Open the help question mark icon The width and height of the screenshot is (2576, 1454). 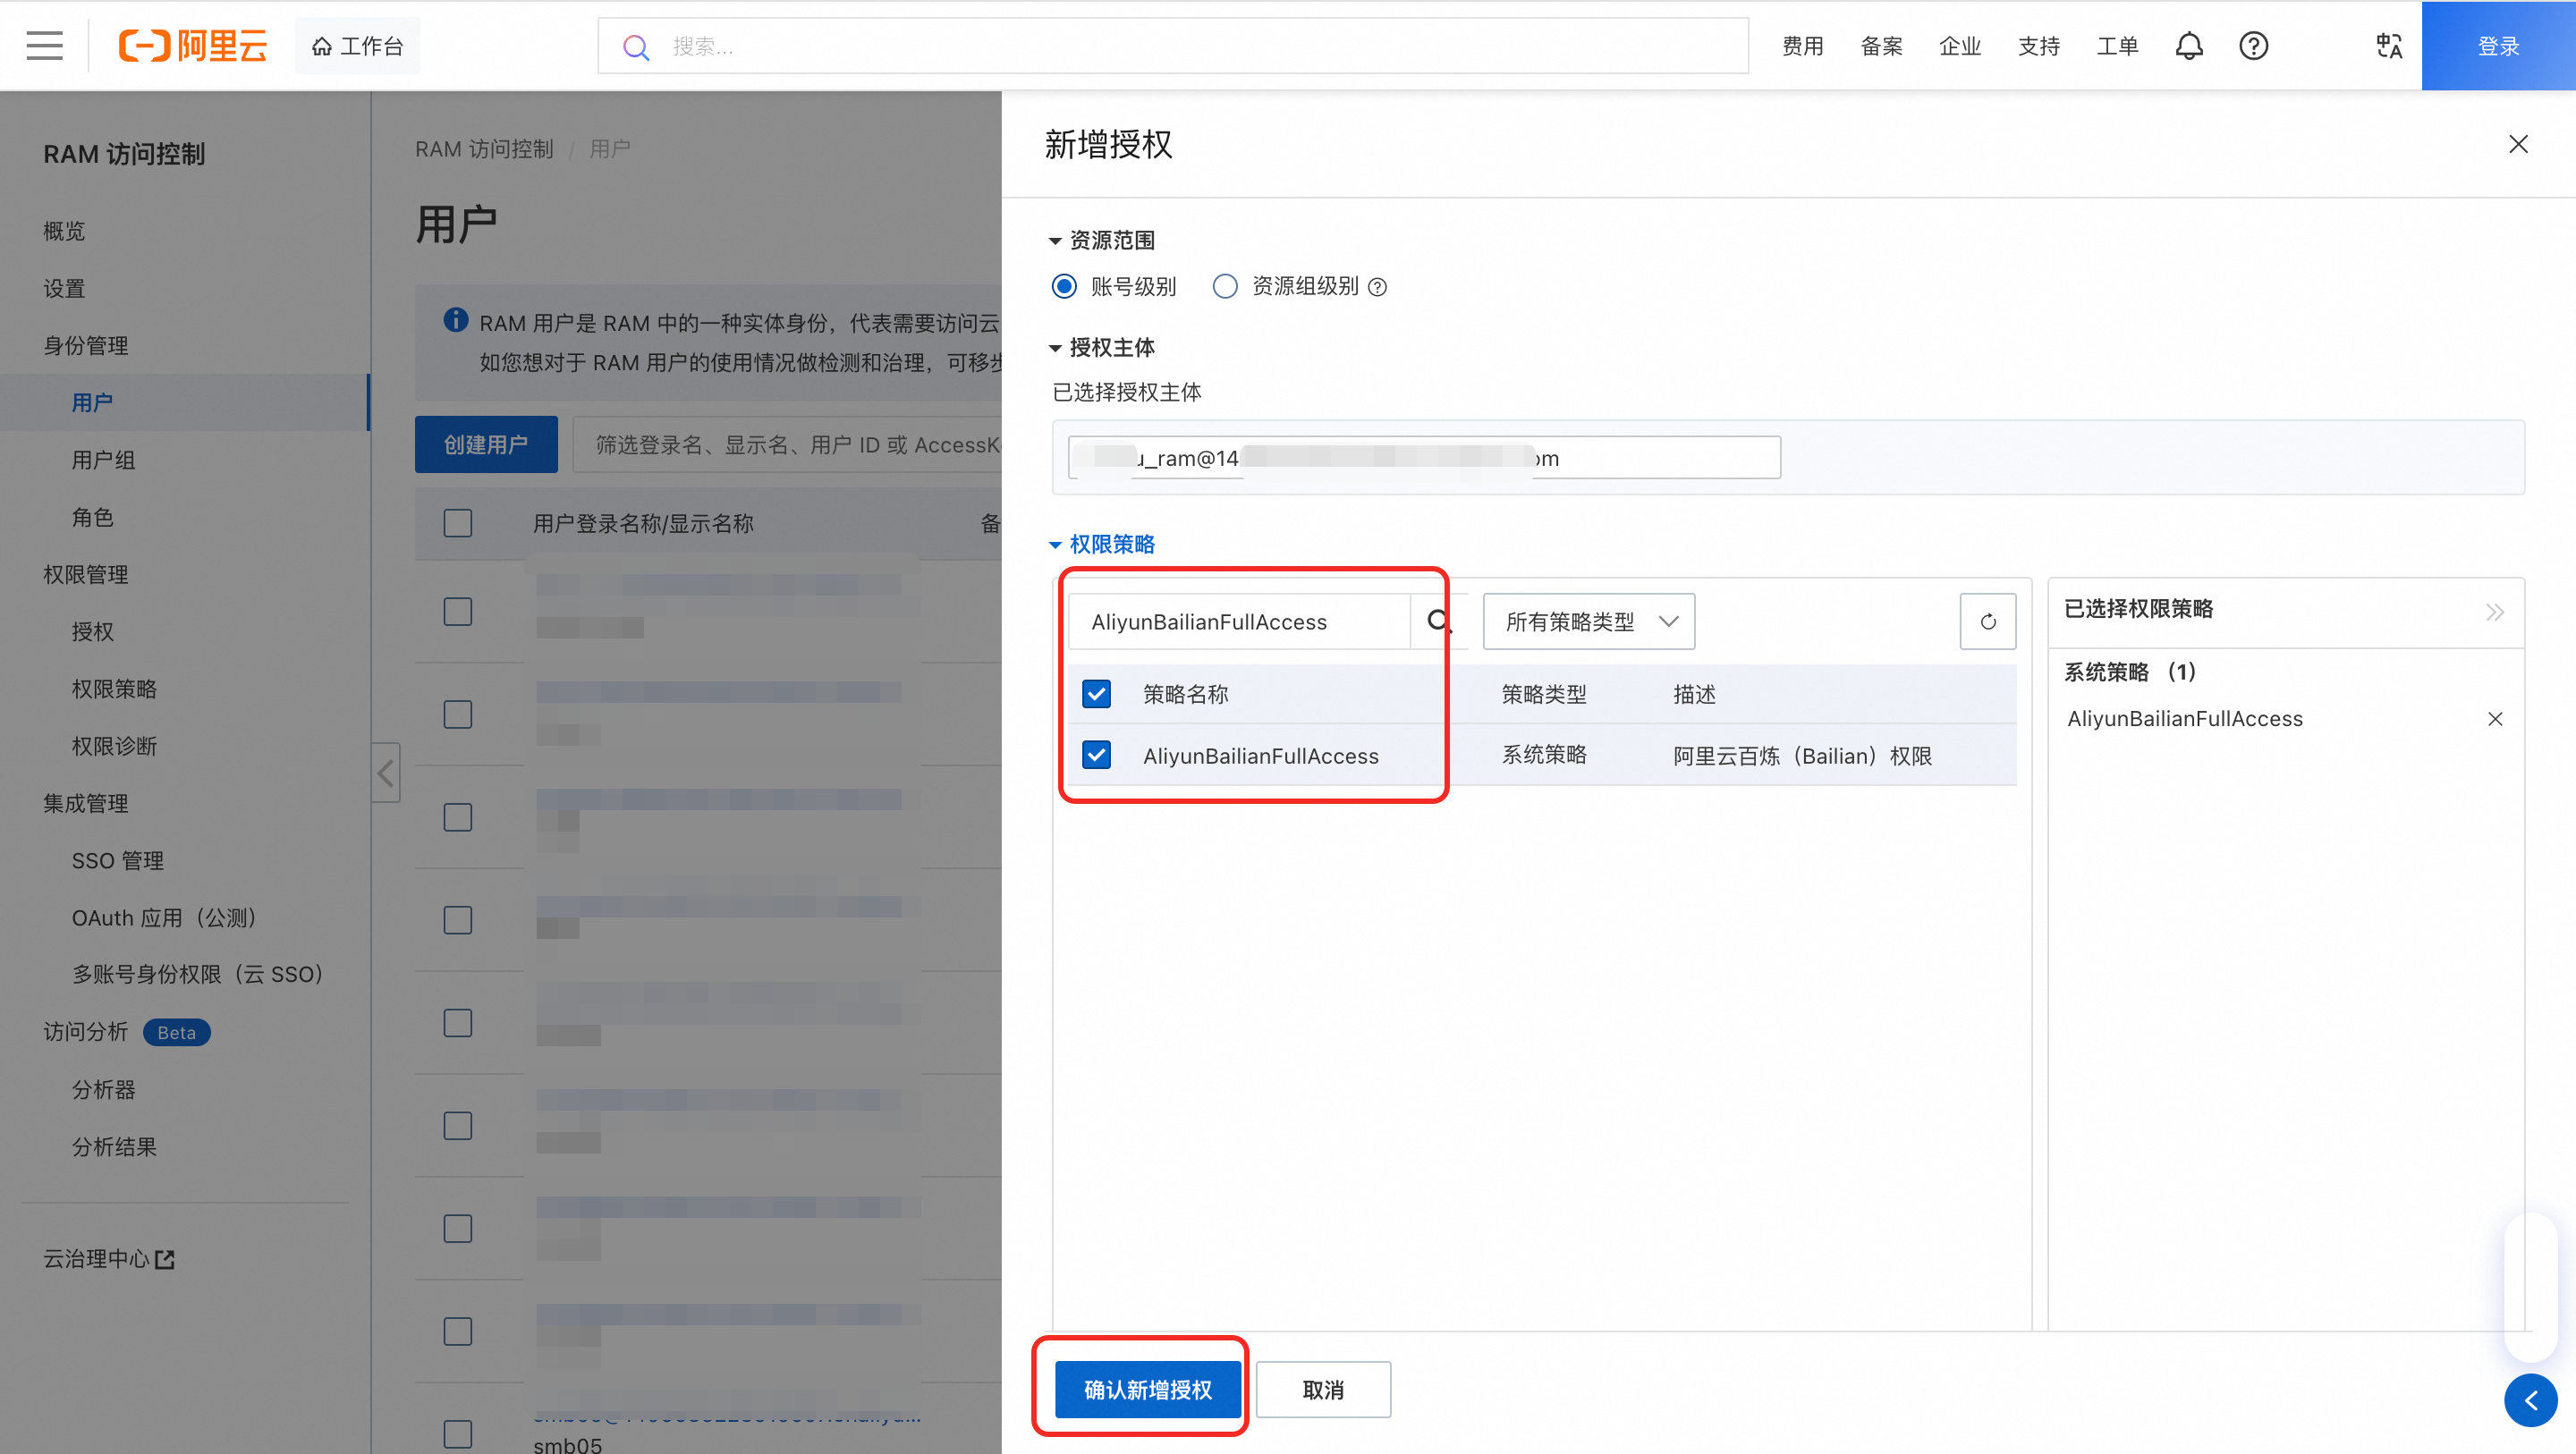point(2253,46)
